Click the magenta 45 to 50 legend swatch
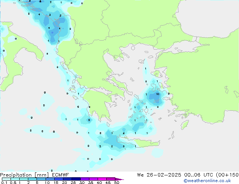Image resolution: width=239 pixels, height=184 pixels. (111, 179)
